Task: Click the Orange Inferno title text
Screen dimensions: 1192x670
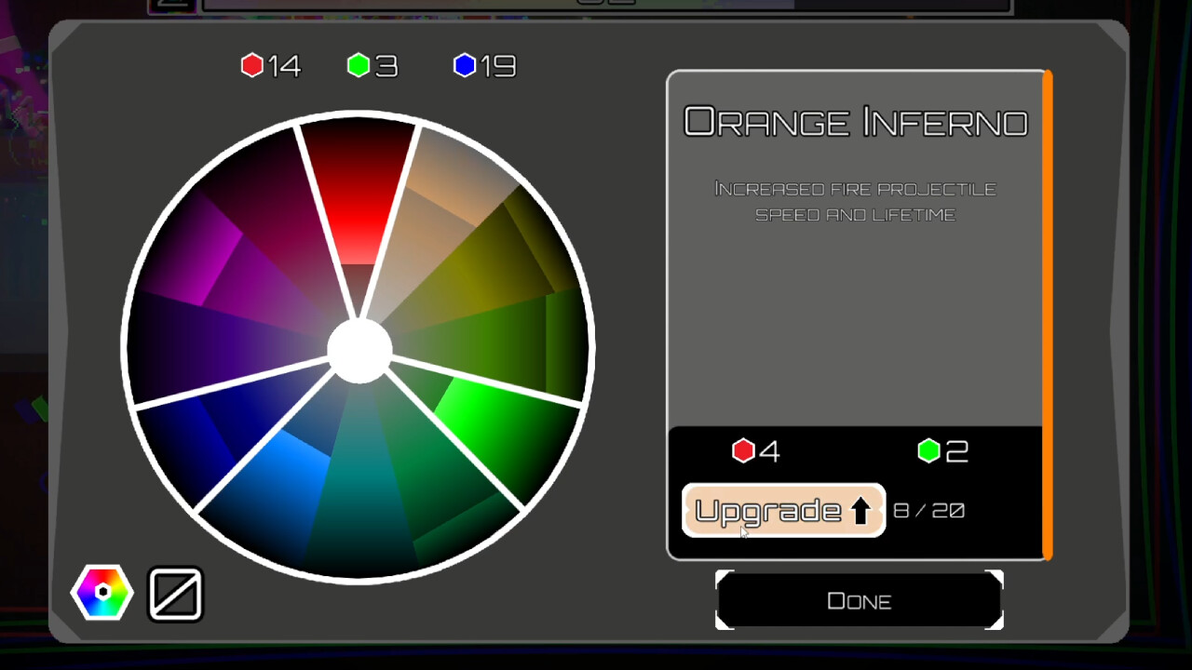Action: pos(857,121)
